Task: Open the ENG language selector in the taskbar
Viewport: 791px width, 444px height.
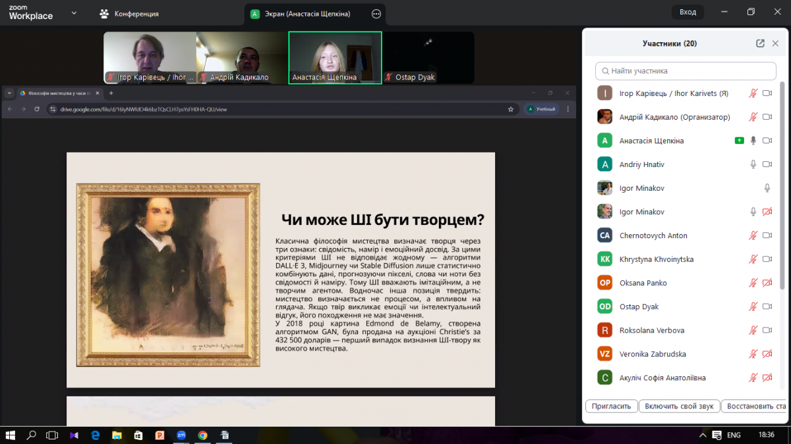Action: (x=734, y=435)
